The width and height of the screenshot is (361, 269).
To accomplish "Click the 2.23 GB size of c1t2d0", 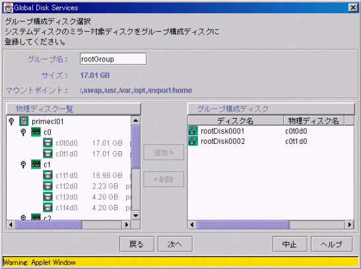I will (105, 186).
